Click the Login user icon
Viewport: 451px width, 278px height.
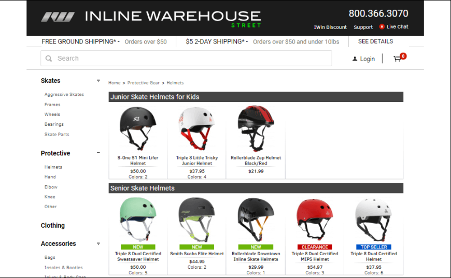[x=355, y=59]
